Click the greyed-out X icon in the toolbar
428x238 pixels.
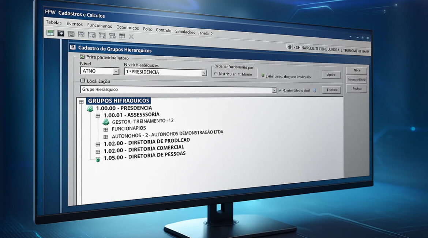coord(131,37)
